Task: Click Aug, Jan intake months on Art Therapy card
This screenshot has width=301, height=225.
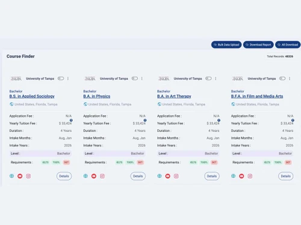Action: (x=213, y=138)
